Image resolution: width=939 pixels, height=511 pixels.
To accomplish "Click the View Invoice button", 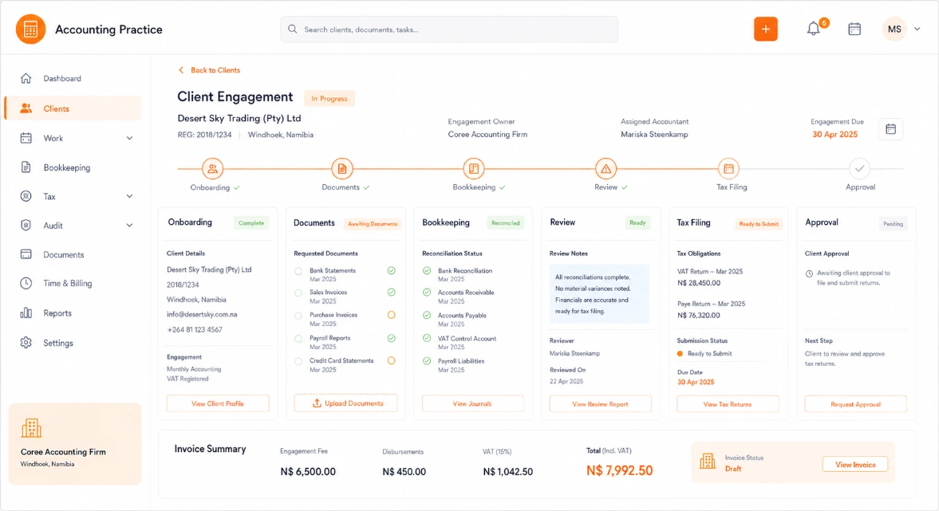I will click(855, 464).
